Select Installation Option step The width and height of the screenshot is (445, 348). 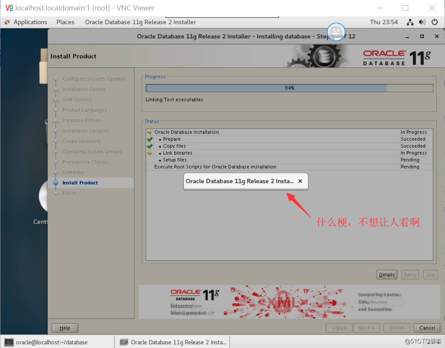click(84, 89)
